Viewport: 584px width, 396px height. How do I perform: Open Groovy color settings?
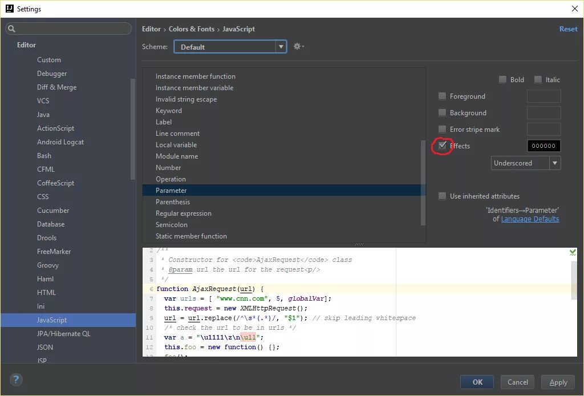tap(48, 265)
